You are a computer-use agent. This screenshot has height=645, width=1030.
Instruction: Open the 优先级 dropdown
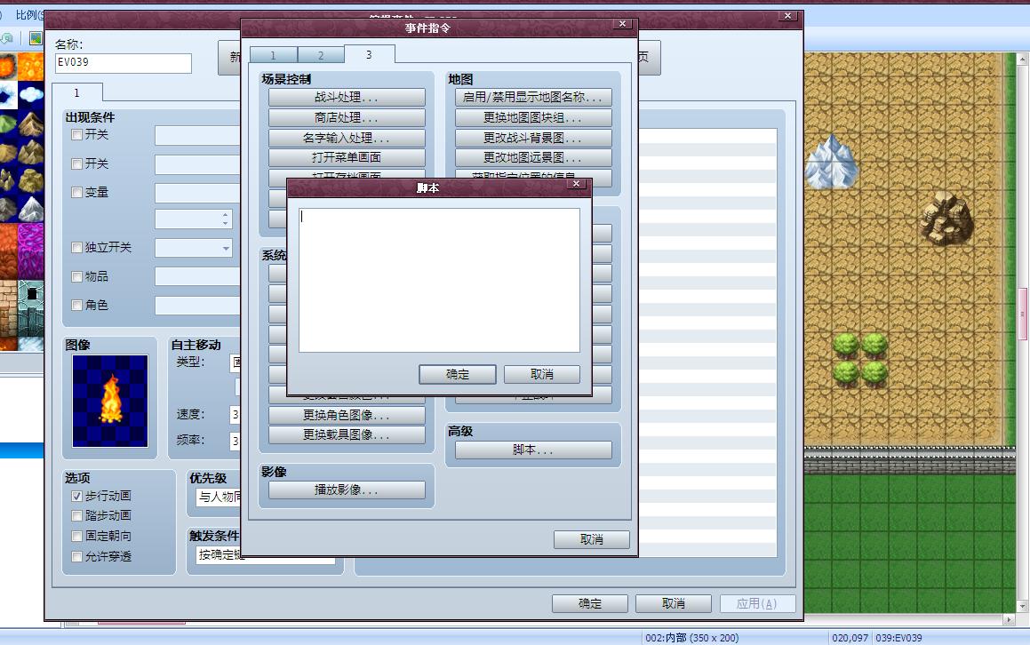pyautogui.click(x=219, y=498)
